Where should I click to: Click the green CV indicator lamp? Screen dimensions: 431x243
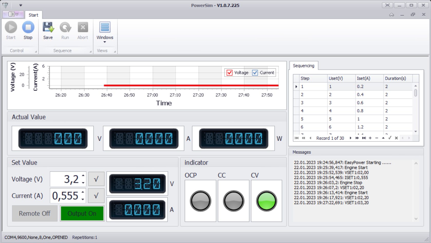coord(266,201)
